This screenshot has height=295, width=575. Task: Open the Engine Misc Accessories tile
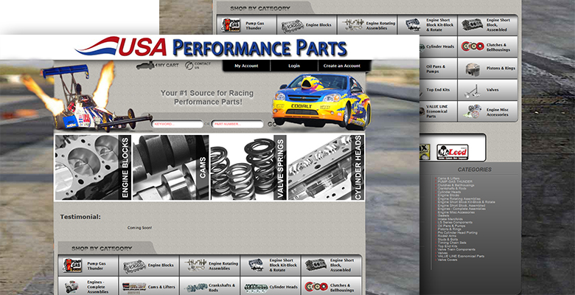tap(488, 111)
